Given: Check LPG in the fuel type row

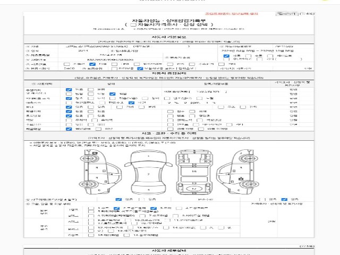Looking at the screenshot, I should [115, 64].
